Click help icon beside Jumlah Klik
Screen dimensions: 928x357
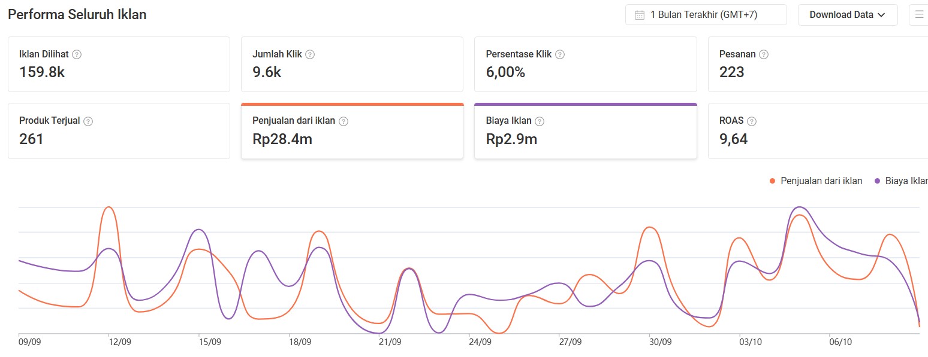click(310, 54)
